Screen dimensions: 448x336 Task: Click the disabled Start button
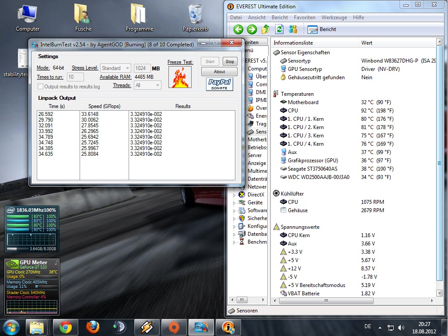[x=210, y=61]
